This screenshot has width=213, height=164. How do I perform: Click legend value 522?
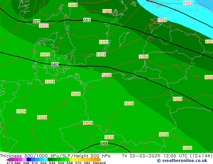[43, 163]
